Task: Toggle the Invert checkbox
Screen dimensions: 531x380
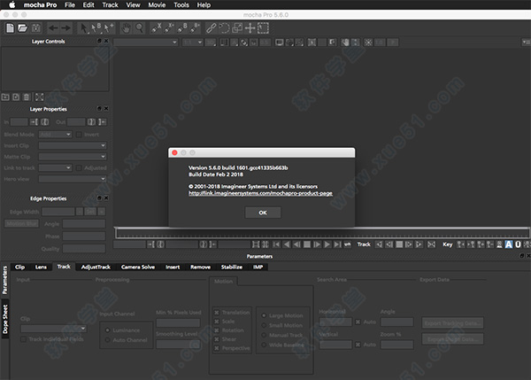Action: pos(79,135)
